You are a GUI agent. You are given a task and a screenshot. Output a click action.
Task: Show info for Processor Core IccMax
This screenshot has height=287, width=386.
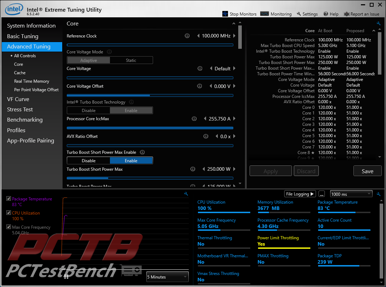coord(194,119)
